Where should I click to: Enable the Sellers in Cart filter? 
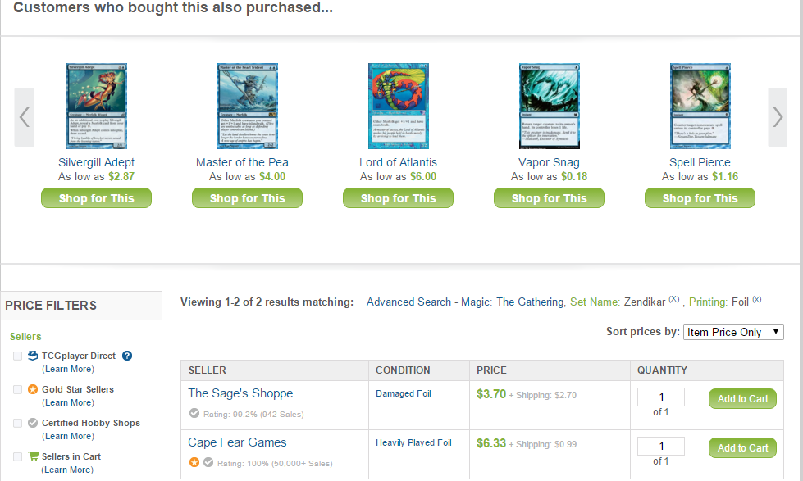click(x=17, y=456)
